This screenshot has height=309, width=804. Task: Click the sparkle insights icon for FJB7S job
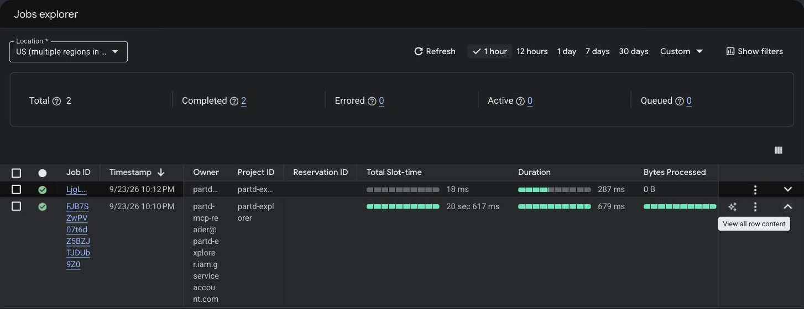(733, 207)
